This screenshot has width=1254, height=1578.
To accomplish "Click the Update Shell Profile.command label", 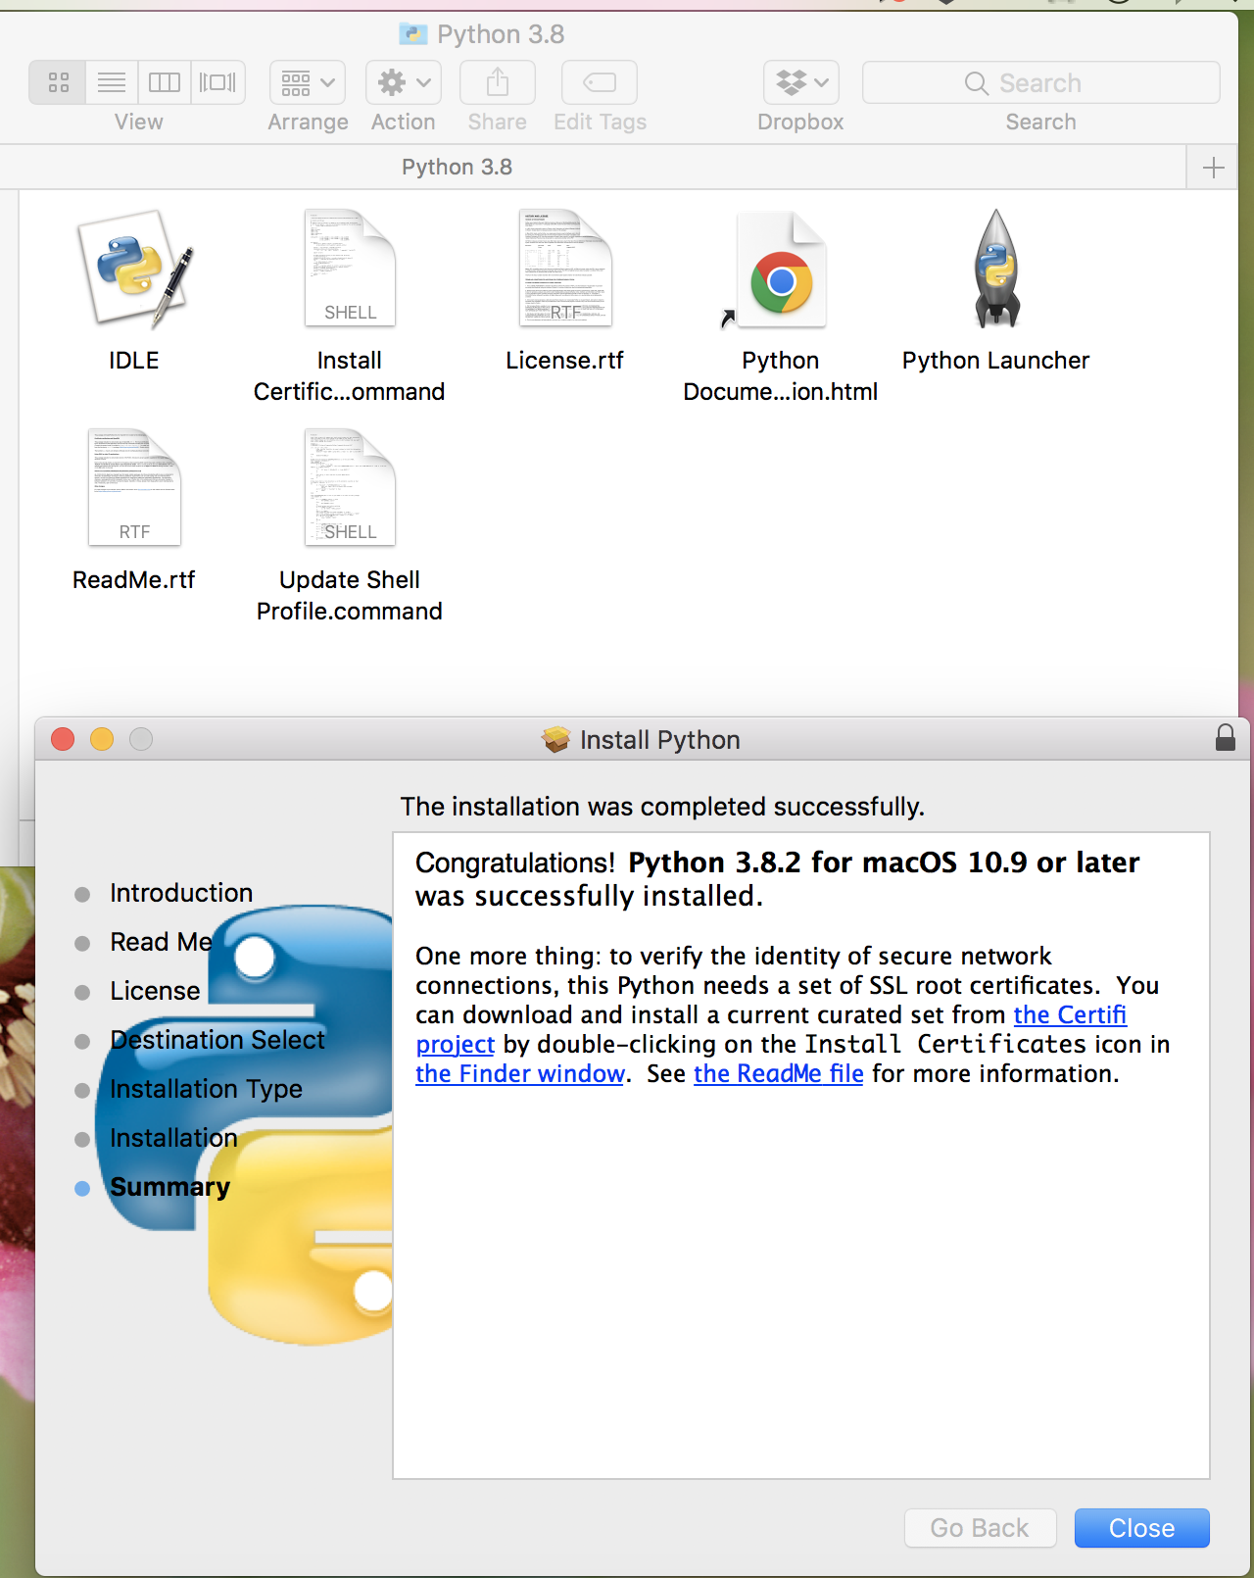I will pyautogui.click(x=350, y=596).
